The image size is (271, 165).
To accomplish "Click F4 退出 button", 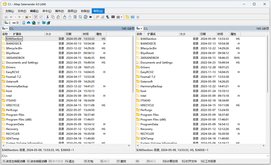I will click(69, 161).
